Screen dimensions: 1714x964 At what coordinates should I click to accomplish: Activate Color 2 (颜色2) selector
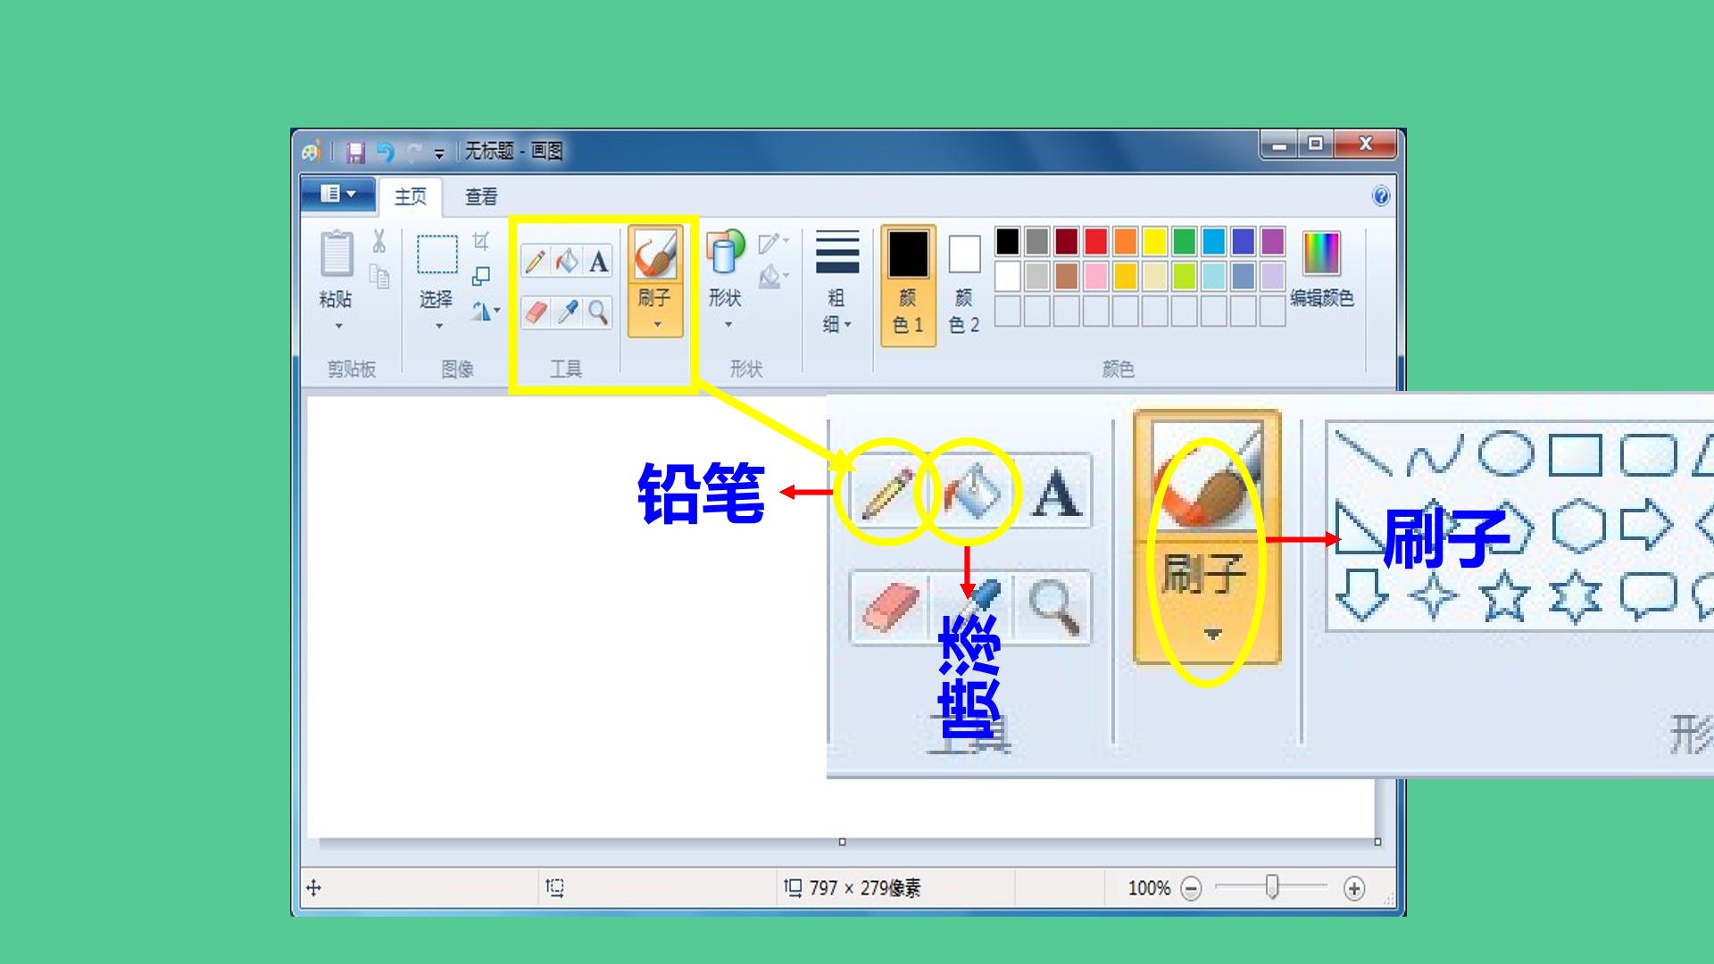click(964, 284)
